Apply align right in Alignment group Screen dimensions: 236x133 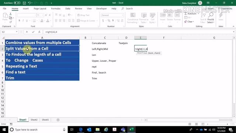pyautogui.click(x=64, y=21)
